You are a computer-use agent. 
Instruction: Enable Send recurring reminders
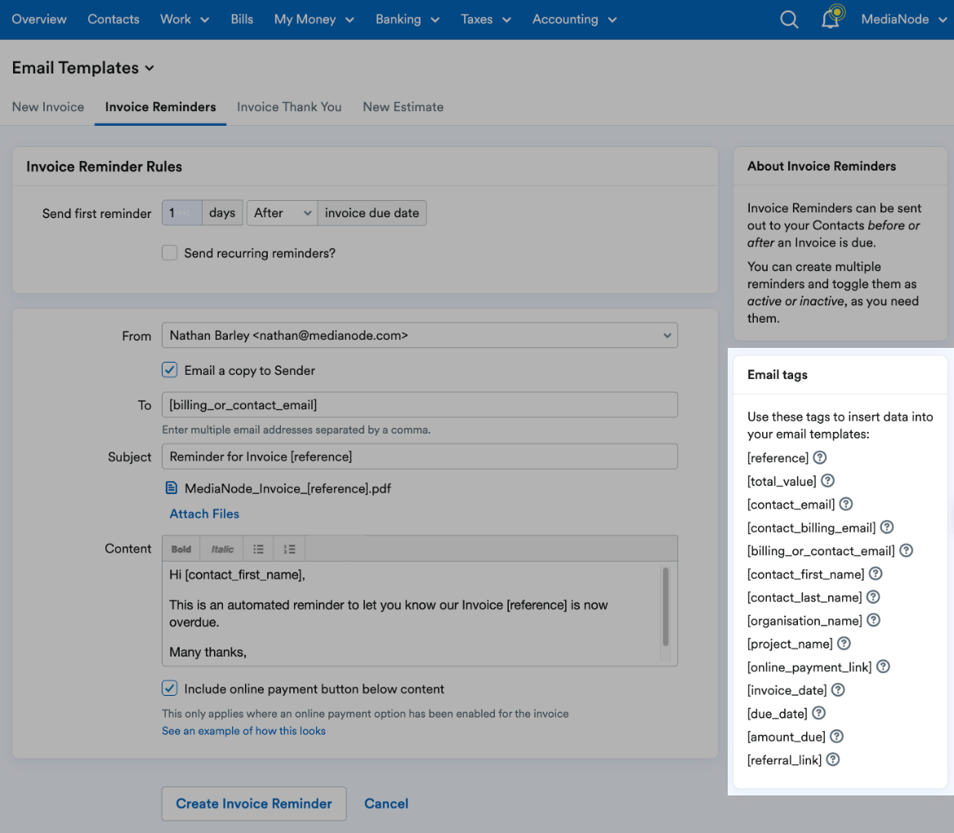pos(169,252)
